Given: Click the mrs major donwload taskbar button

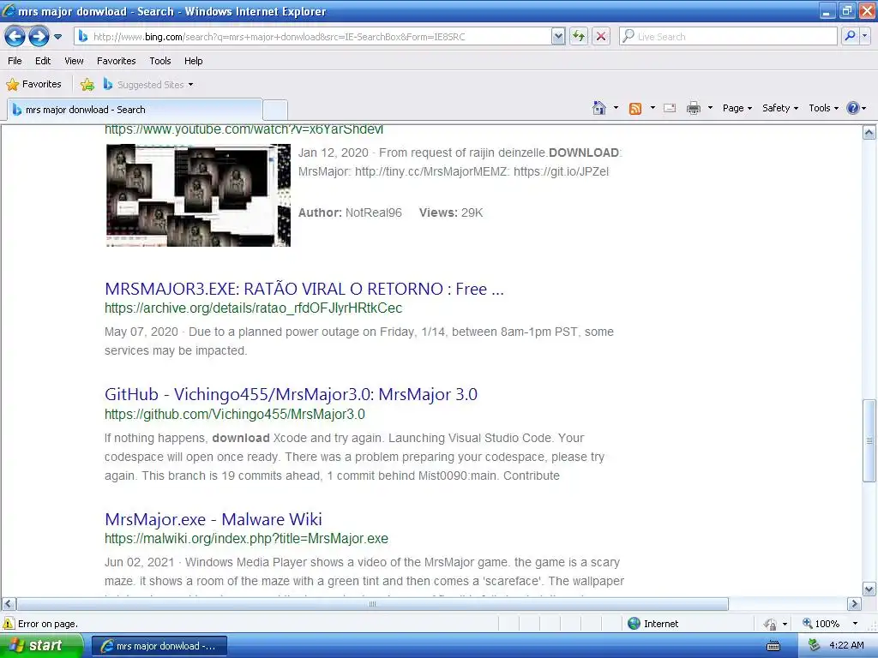Looking at the screenshot, I should pyautogui.click(x=159, y=646).
